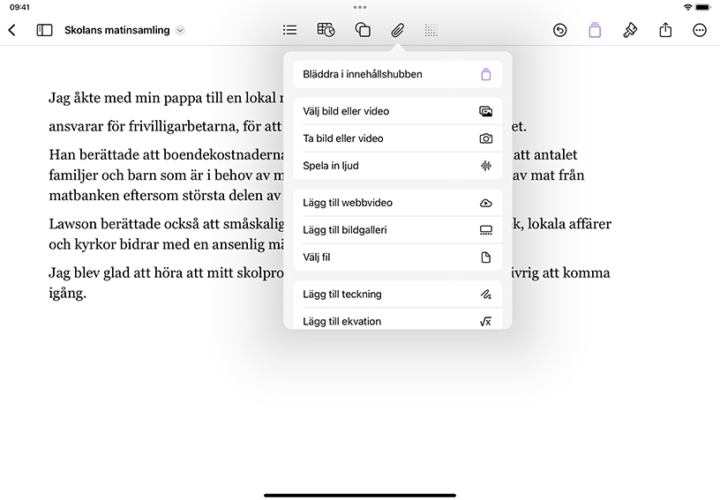The image size is (720, 500).
Task: Choose Välj bild eller video
Action: point(398,111)
